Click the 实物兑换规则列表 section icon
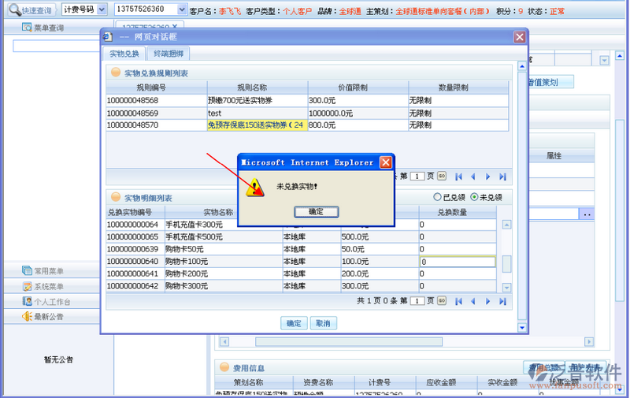Screen dimensions: 630x398 tap(116, 73)
